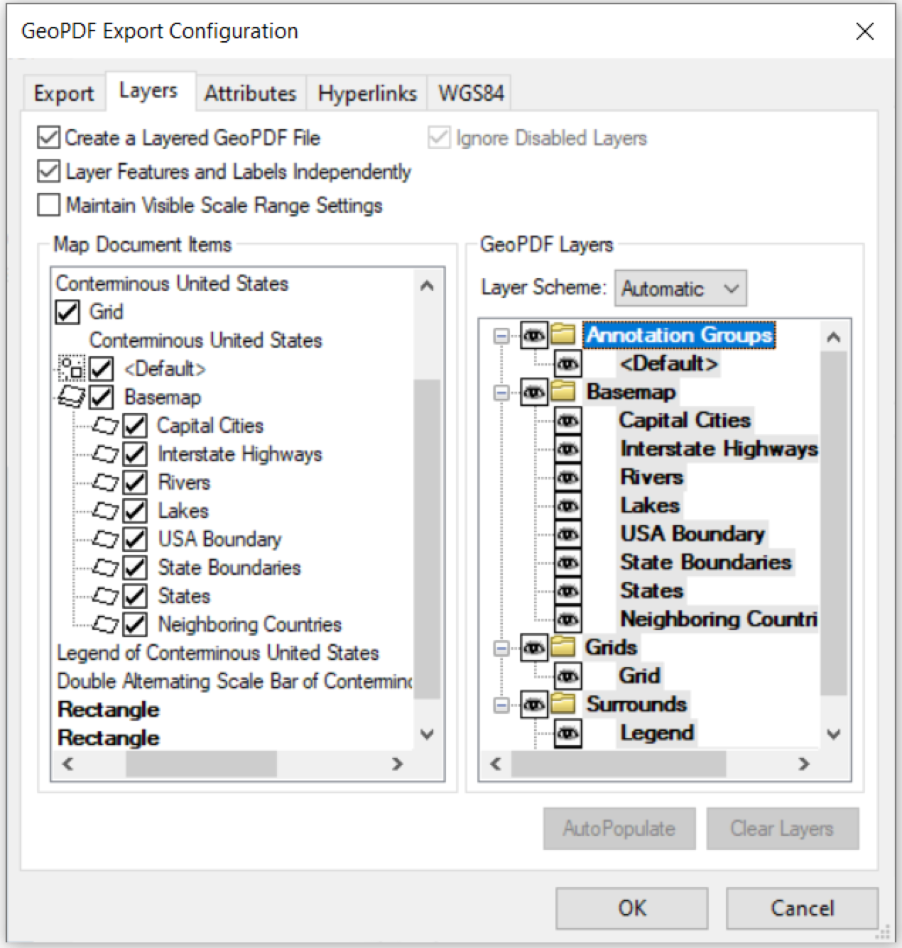
Task: Enable Maintain Visible Scale Range Settings
Action: (48, 205)
